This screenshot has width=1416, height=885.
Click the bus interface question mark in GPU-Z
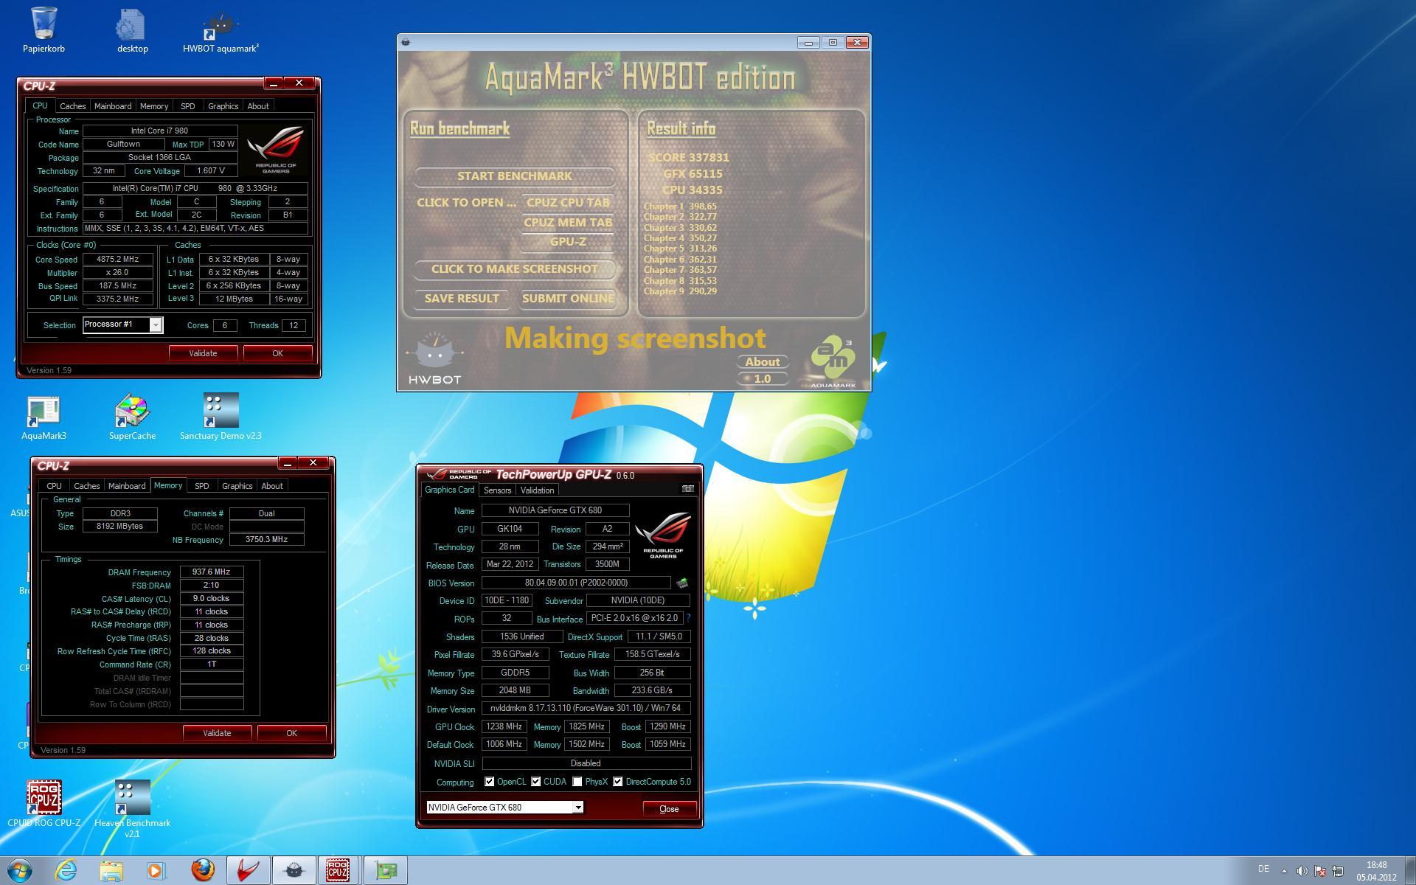pyautogui.click(x=689, y=618)
